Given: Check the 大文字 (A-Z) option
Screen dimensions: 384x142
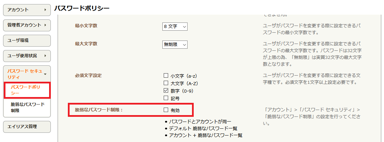Looking at the screenshot, I should pyautogui.click(x=166, y=83).
